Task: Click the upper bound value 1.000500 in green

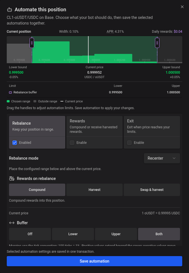Action: pyautogui.click(x=173, y=72)
